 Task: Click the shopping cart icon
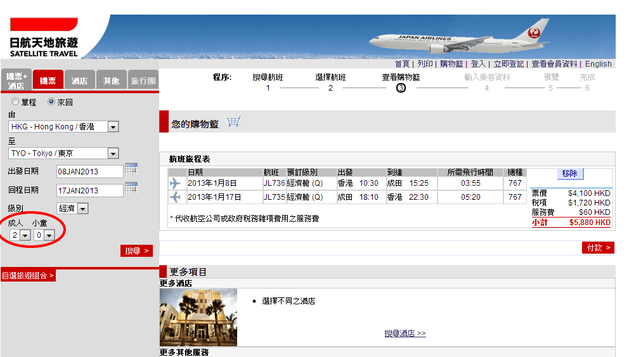[x=233, y=122]
